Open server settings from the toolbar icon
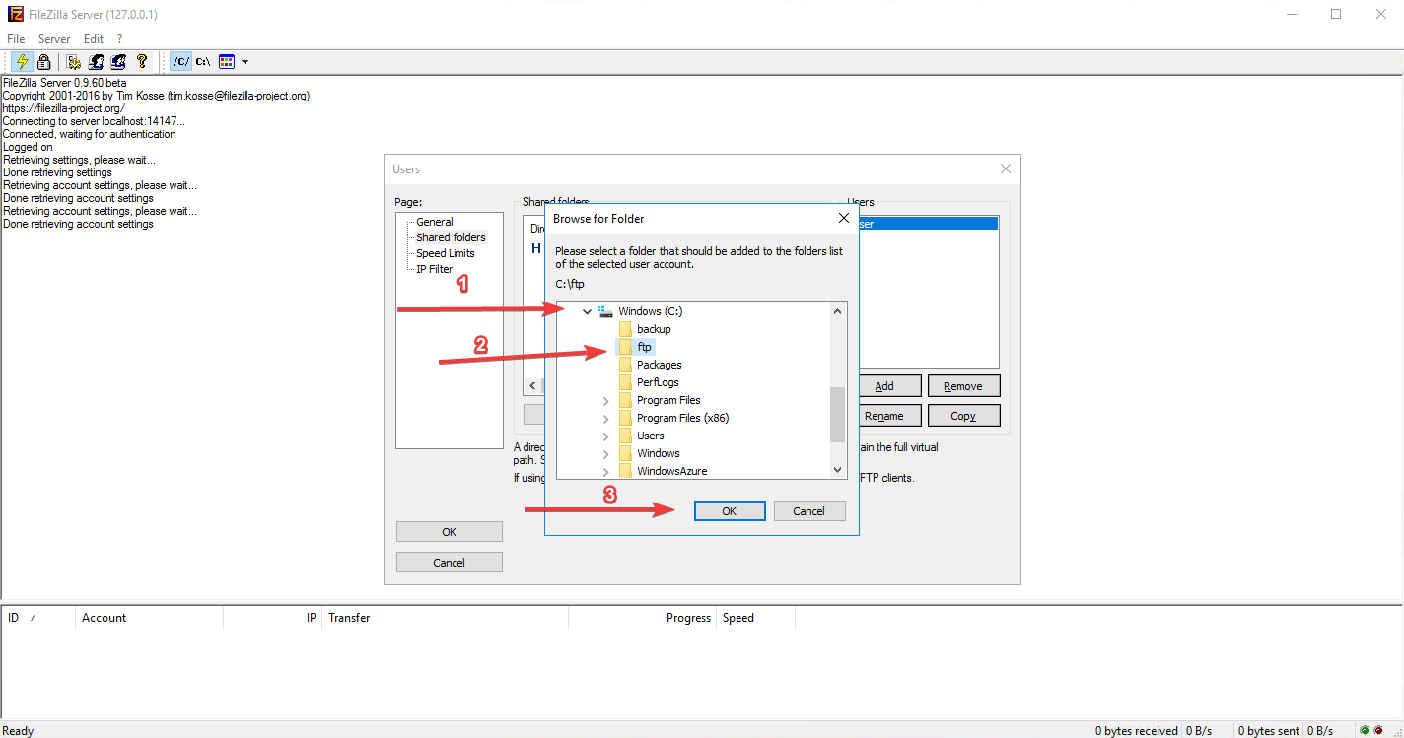This screenshot has width=1404, height=738. (73, 61)
